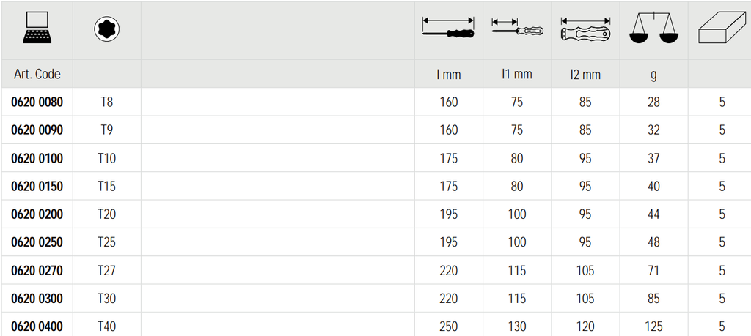Click the blade length l1 icon
This screenshot has width=751, height=336.
(x=516, y=29)
